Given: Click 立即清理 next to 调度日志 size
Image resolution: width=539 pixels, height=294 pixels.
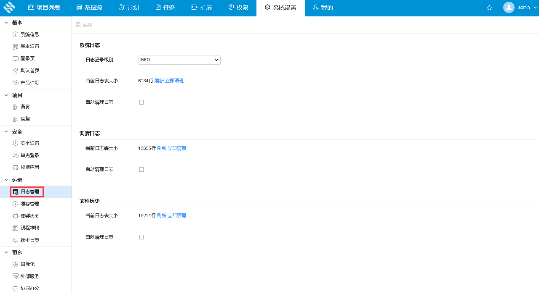Looking at the screenshot, I should [x=176, y=148].
